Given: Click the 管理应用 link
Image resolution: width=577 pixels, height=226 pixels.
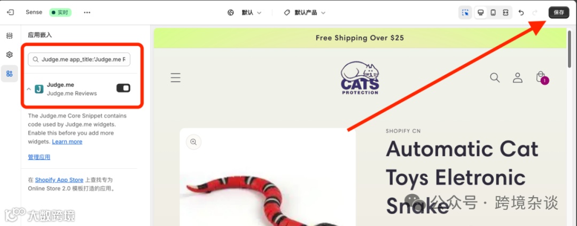Looking at the screenshot, I should (39, 157).
